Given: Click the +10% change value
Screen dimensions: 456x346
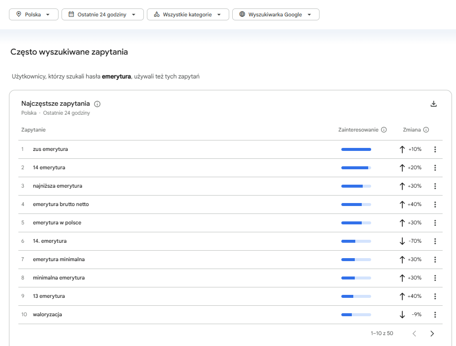Looking at the screenshot, I should click(415, 149).
